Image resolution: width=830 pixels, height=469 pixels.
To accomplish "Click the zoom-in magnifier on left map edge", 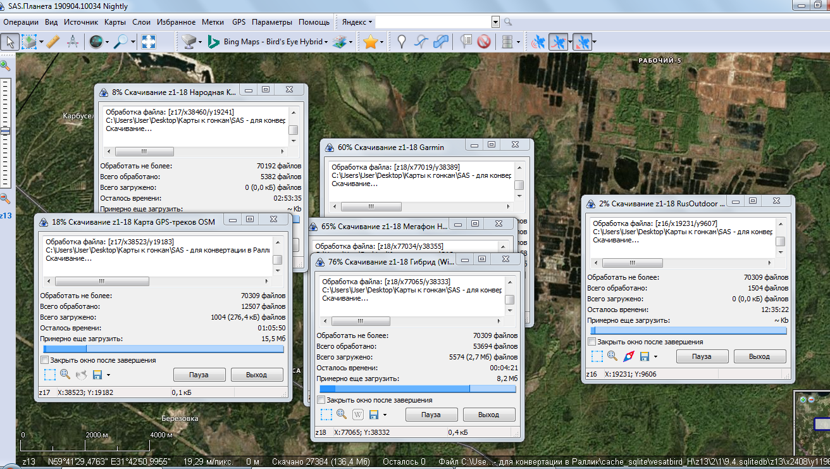I will [5, 65].
